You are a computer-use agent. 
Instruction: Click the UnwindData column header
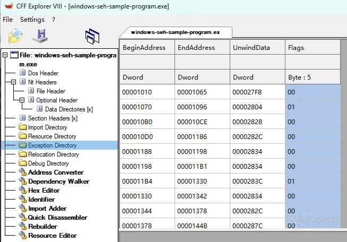[x=257, y=47]
